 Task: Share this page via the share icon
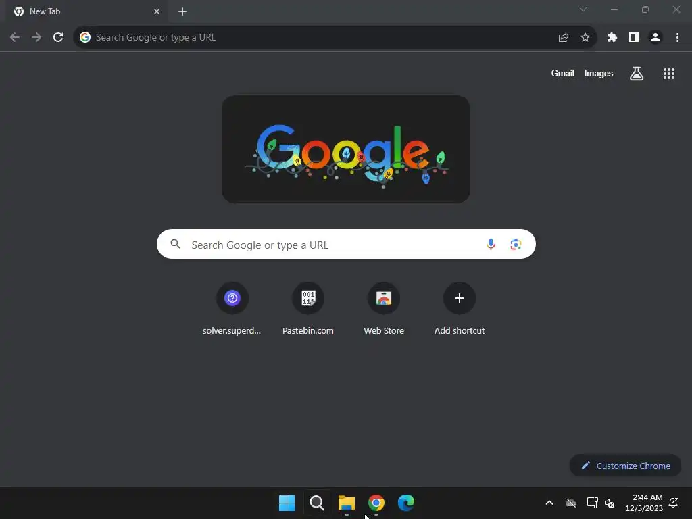[564, 38]
